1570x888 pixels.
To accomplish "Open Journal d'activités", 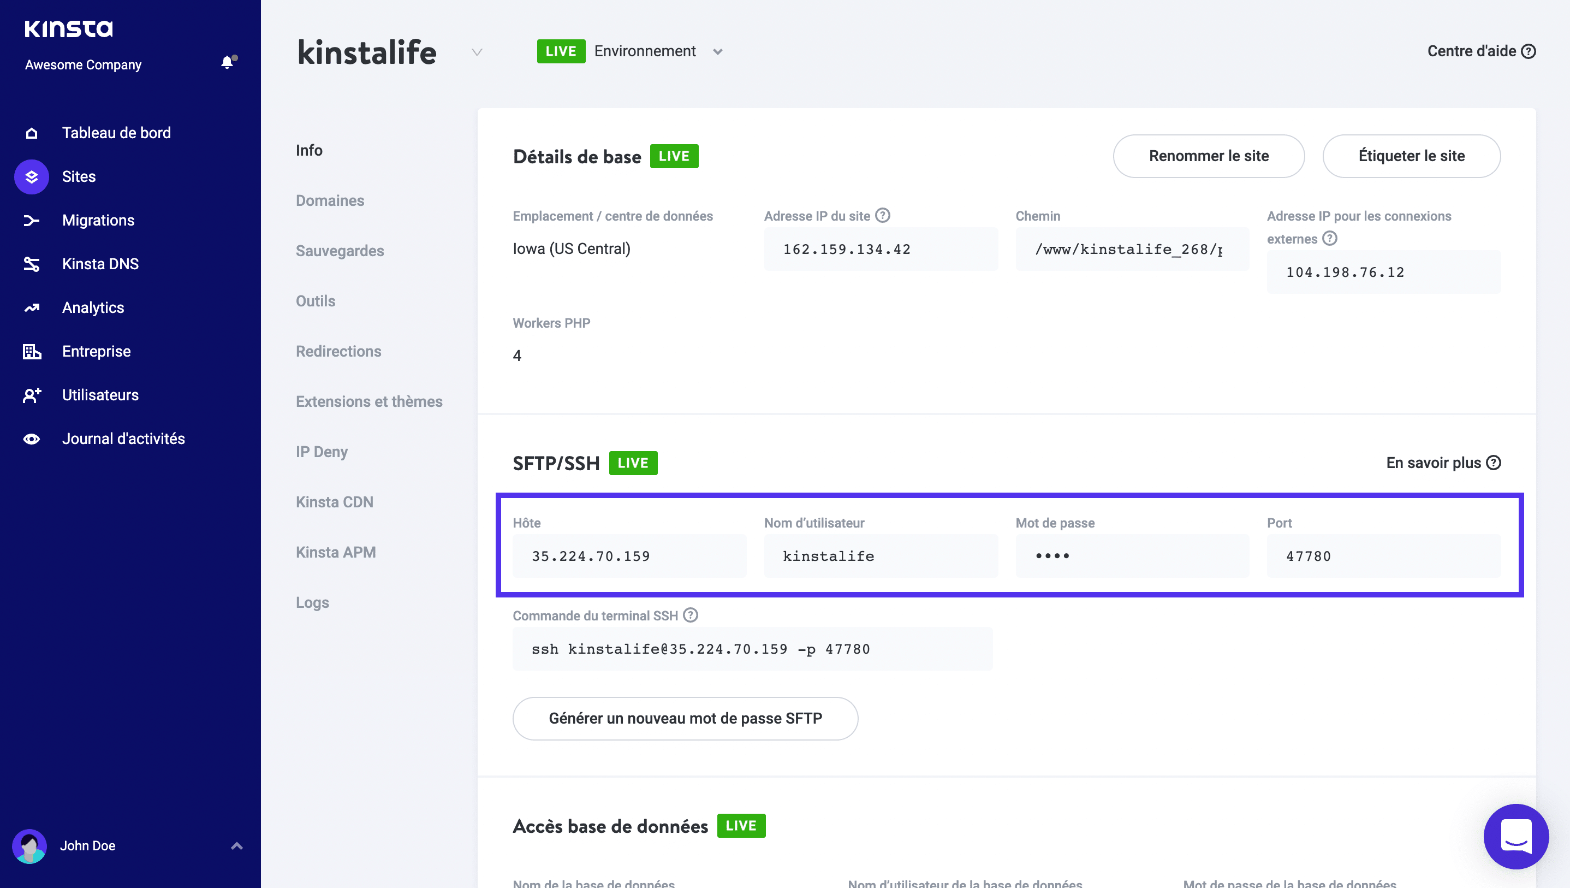I will click(124, 439).
